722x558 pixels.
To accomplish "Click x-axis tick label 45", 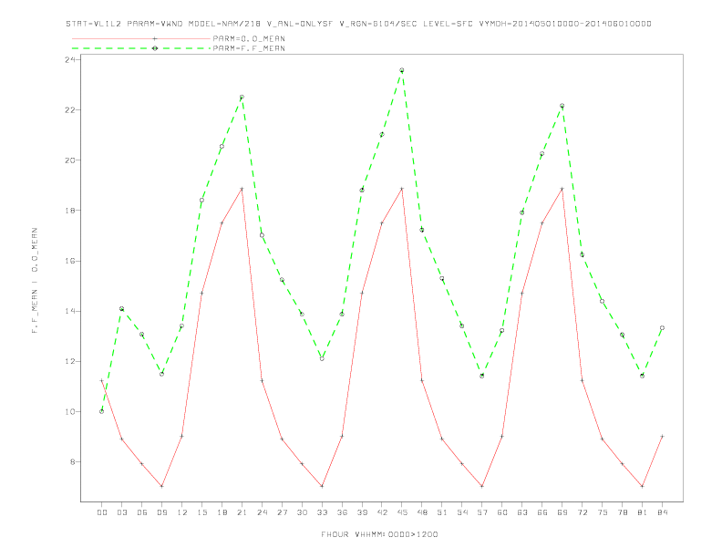I will pos(402,512).
